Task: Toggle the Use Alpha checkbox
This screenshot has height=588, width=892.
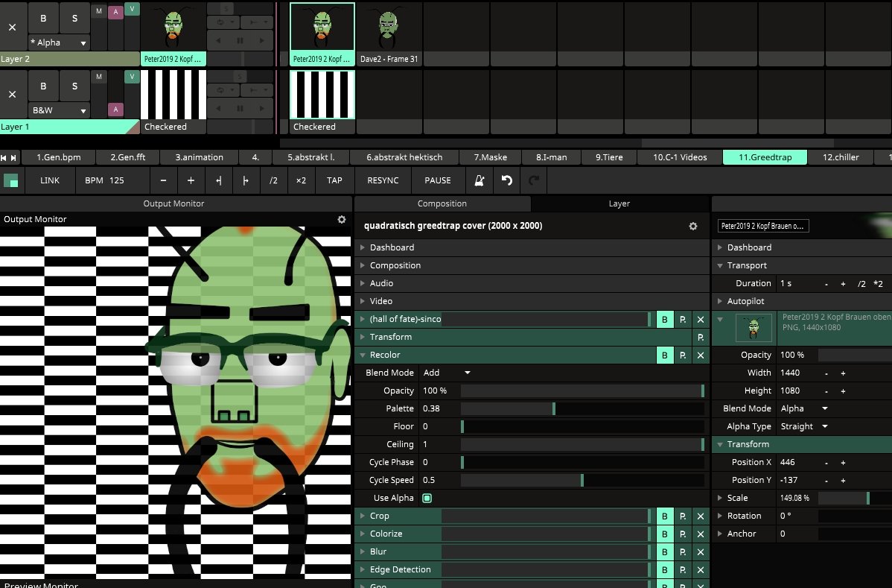Action: click(427, 498)
